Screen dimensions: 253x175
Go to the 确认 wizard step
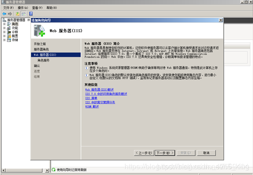pos(37,66)
